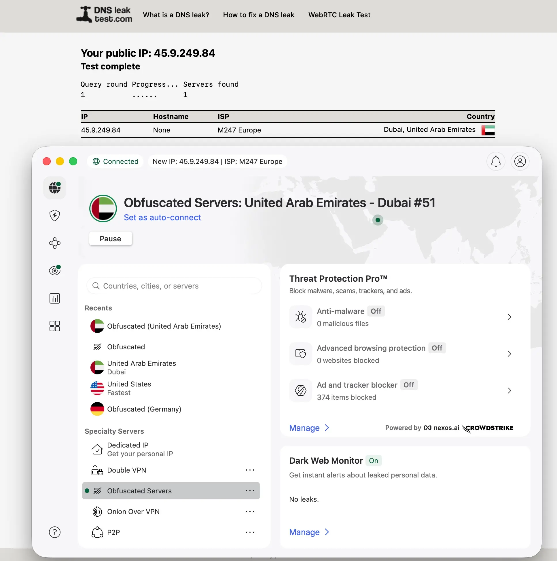Toggle Ad and tracker blocker Off badge
Screen dimensions: 557x561
coord(409,385)
